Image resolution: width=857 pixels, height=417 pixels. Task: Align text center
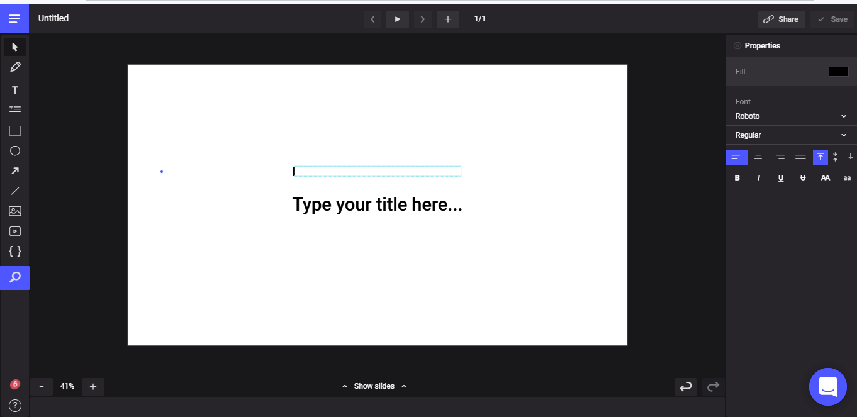(x=758, y=157)
